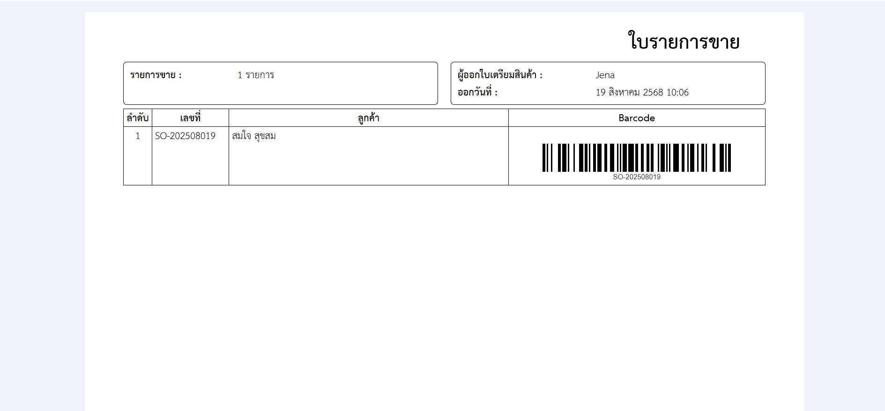This screenshot has width=885, height=411.
Task: Select the label ออกวันที่ :
Action: [x=477, y=92]
